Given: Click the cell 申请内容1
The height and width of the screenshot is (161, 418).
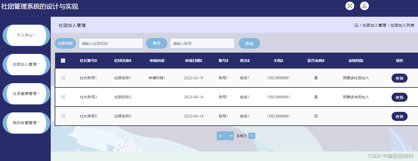Looking at the screenshot, I should point(157,78).
